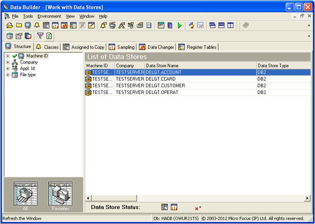Screen dimensions: 315x224
Task: Click the All data stores thumbnail
Action: pyautogui.click(x=25, y=194)
